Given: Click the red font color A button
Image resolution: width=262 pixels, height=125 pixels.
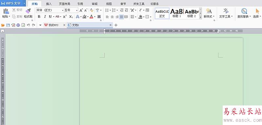Looking at the screenshot, I should point(91,17).
